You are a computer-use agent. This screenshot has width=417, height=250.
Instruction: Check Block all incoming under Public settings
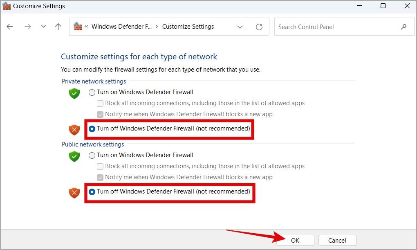100,167
